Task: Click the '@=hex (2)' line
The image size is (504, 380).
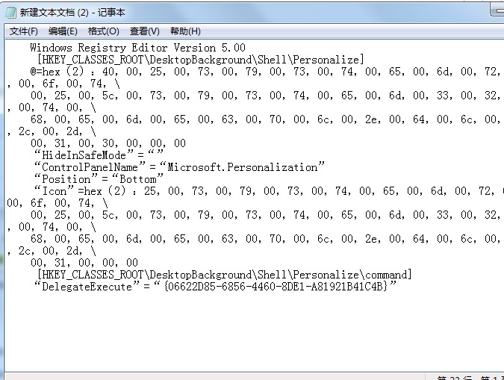Action: pyautogui.click(x=265, y=72)
